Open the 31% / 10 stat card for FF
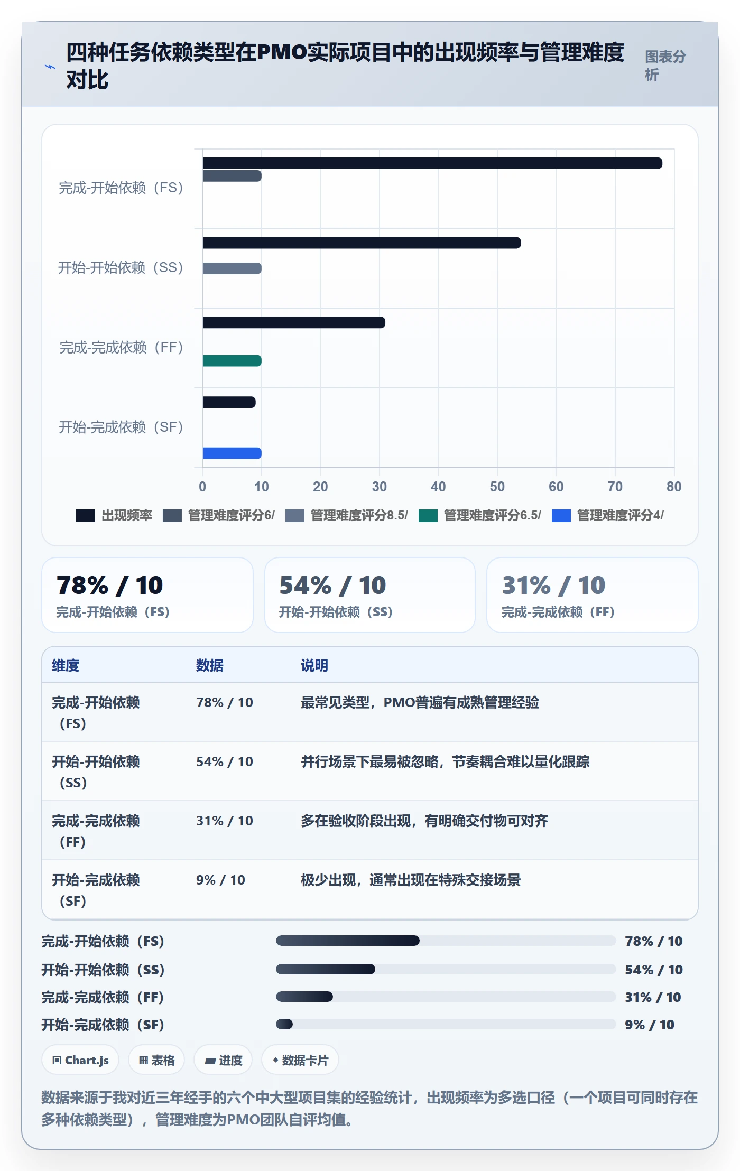Viewport: 740px width, 1171px height. pyautogui.click(x=593, y=595)
